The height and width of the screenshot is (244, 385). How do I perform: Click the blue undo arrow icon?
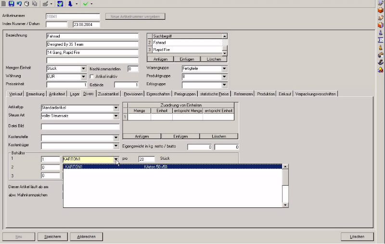[x=19, y=4]
